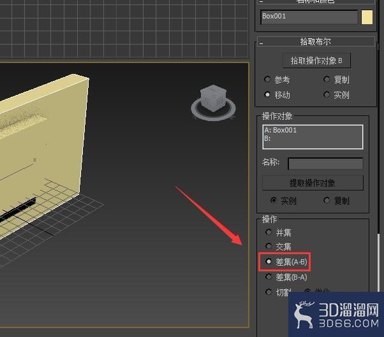Choose the 并集 operation
The height and width of the screenshot is (337, 384).
point(279,232)
